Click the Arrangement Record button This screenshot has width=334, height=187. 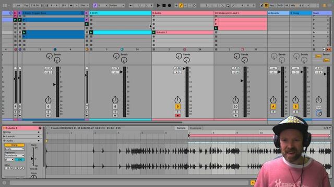170,6
